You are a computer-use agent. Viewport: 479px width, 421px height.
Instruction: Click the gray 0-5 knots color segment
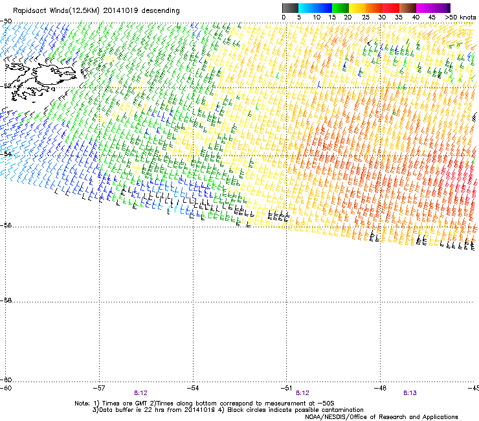click(290, 8)
